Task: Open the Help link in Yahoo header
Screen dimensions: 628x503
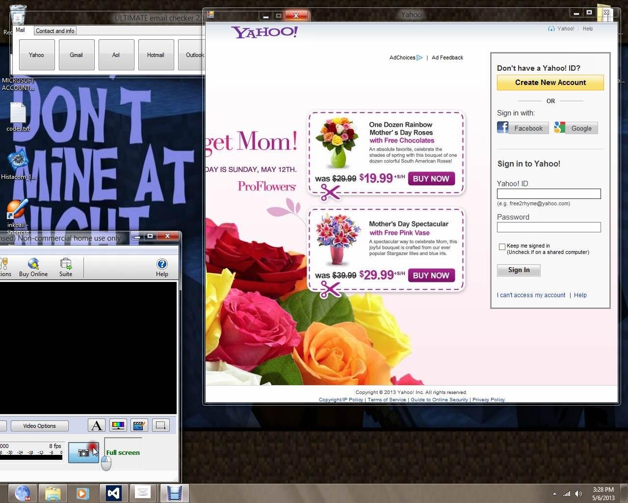Action: coord(588,28)
